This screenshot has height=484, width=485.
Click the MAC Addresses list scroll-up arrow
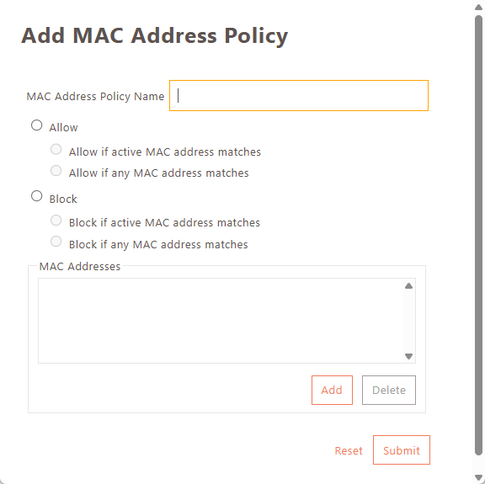click(408, 285)
